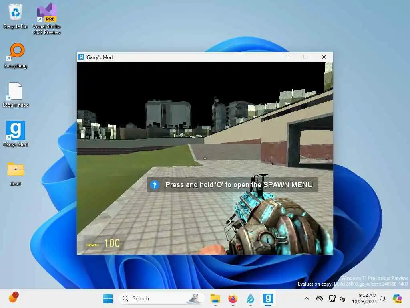
Task: Open the widgets icon with notification badge
Action: point(13,297)
